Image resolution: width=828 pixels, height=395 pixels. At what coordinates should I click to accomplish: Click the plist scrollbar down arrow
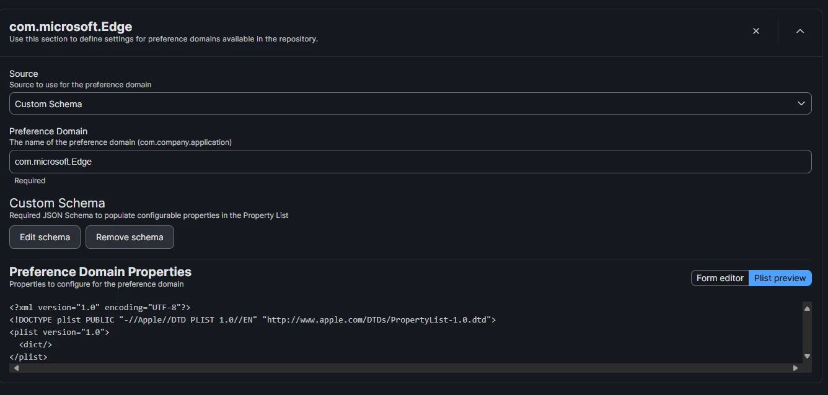click(x=807, y=357)
